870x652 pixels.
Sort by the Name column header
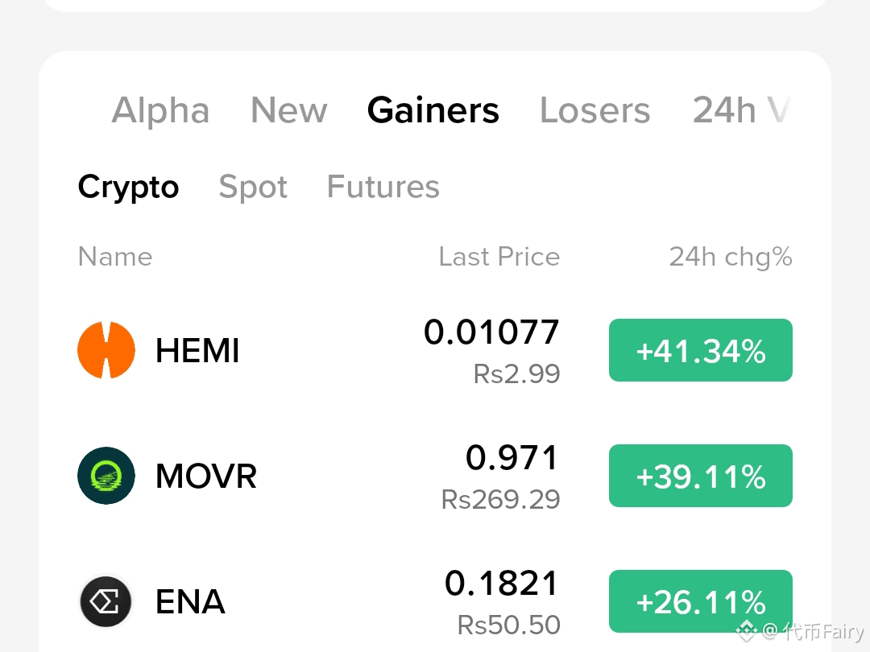tap(115, 257)
